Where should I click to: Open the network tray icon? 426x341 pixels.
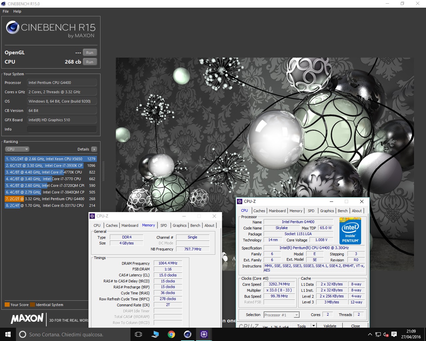378,334
